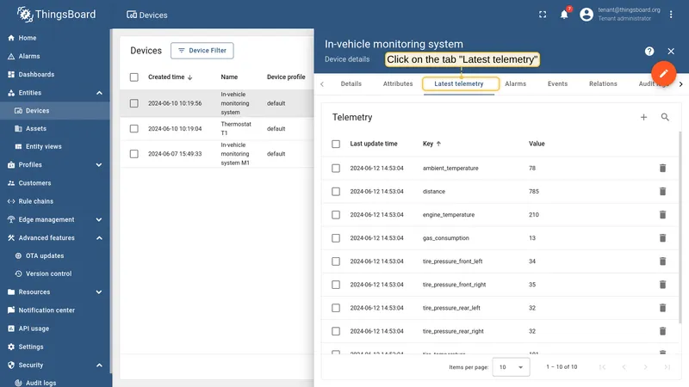Delete the engine_temperature telemetry entry
Screen dimensions: 689x387
pyautogui.click(x=662, y=214)
